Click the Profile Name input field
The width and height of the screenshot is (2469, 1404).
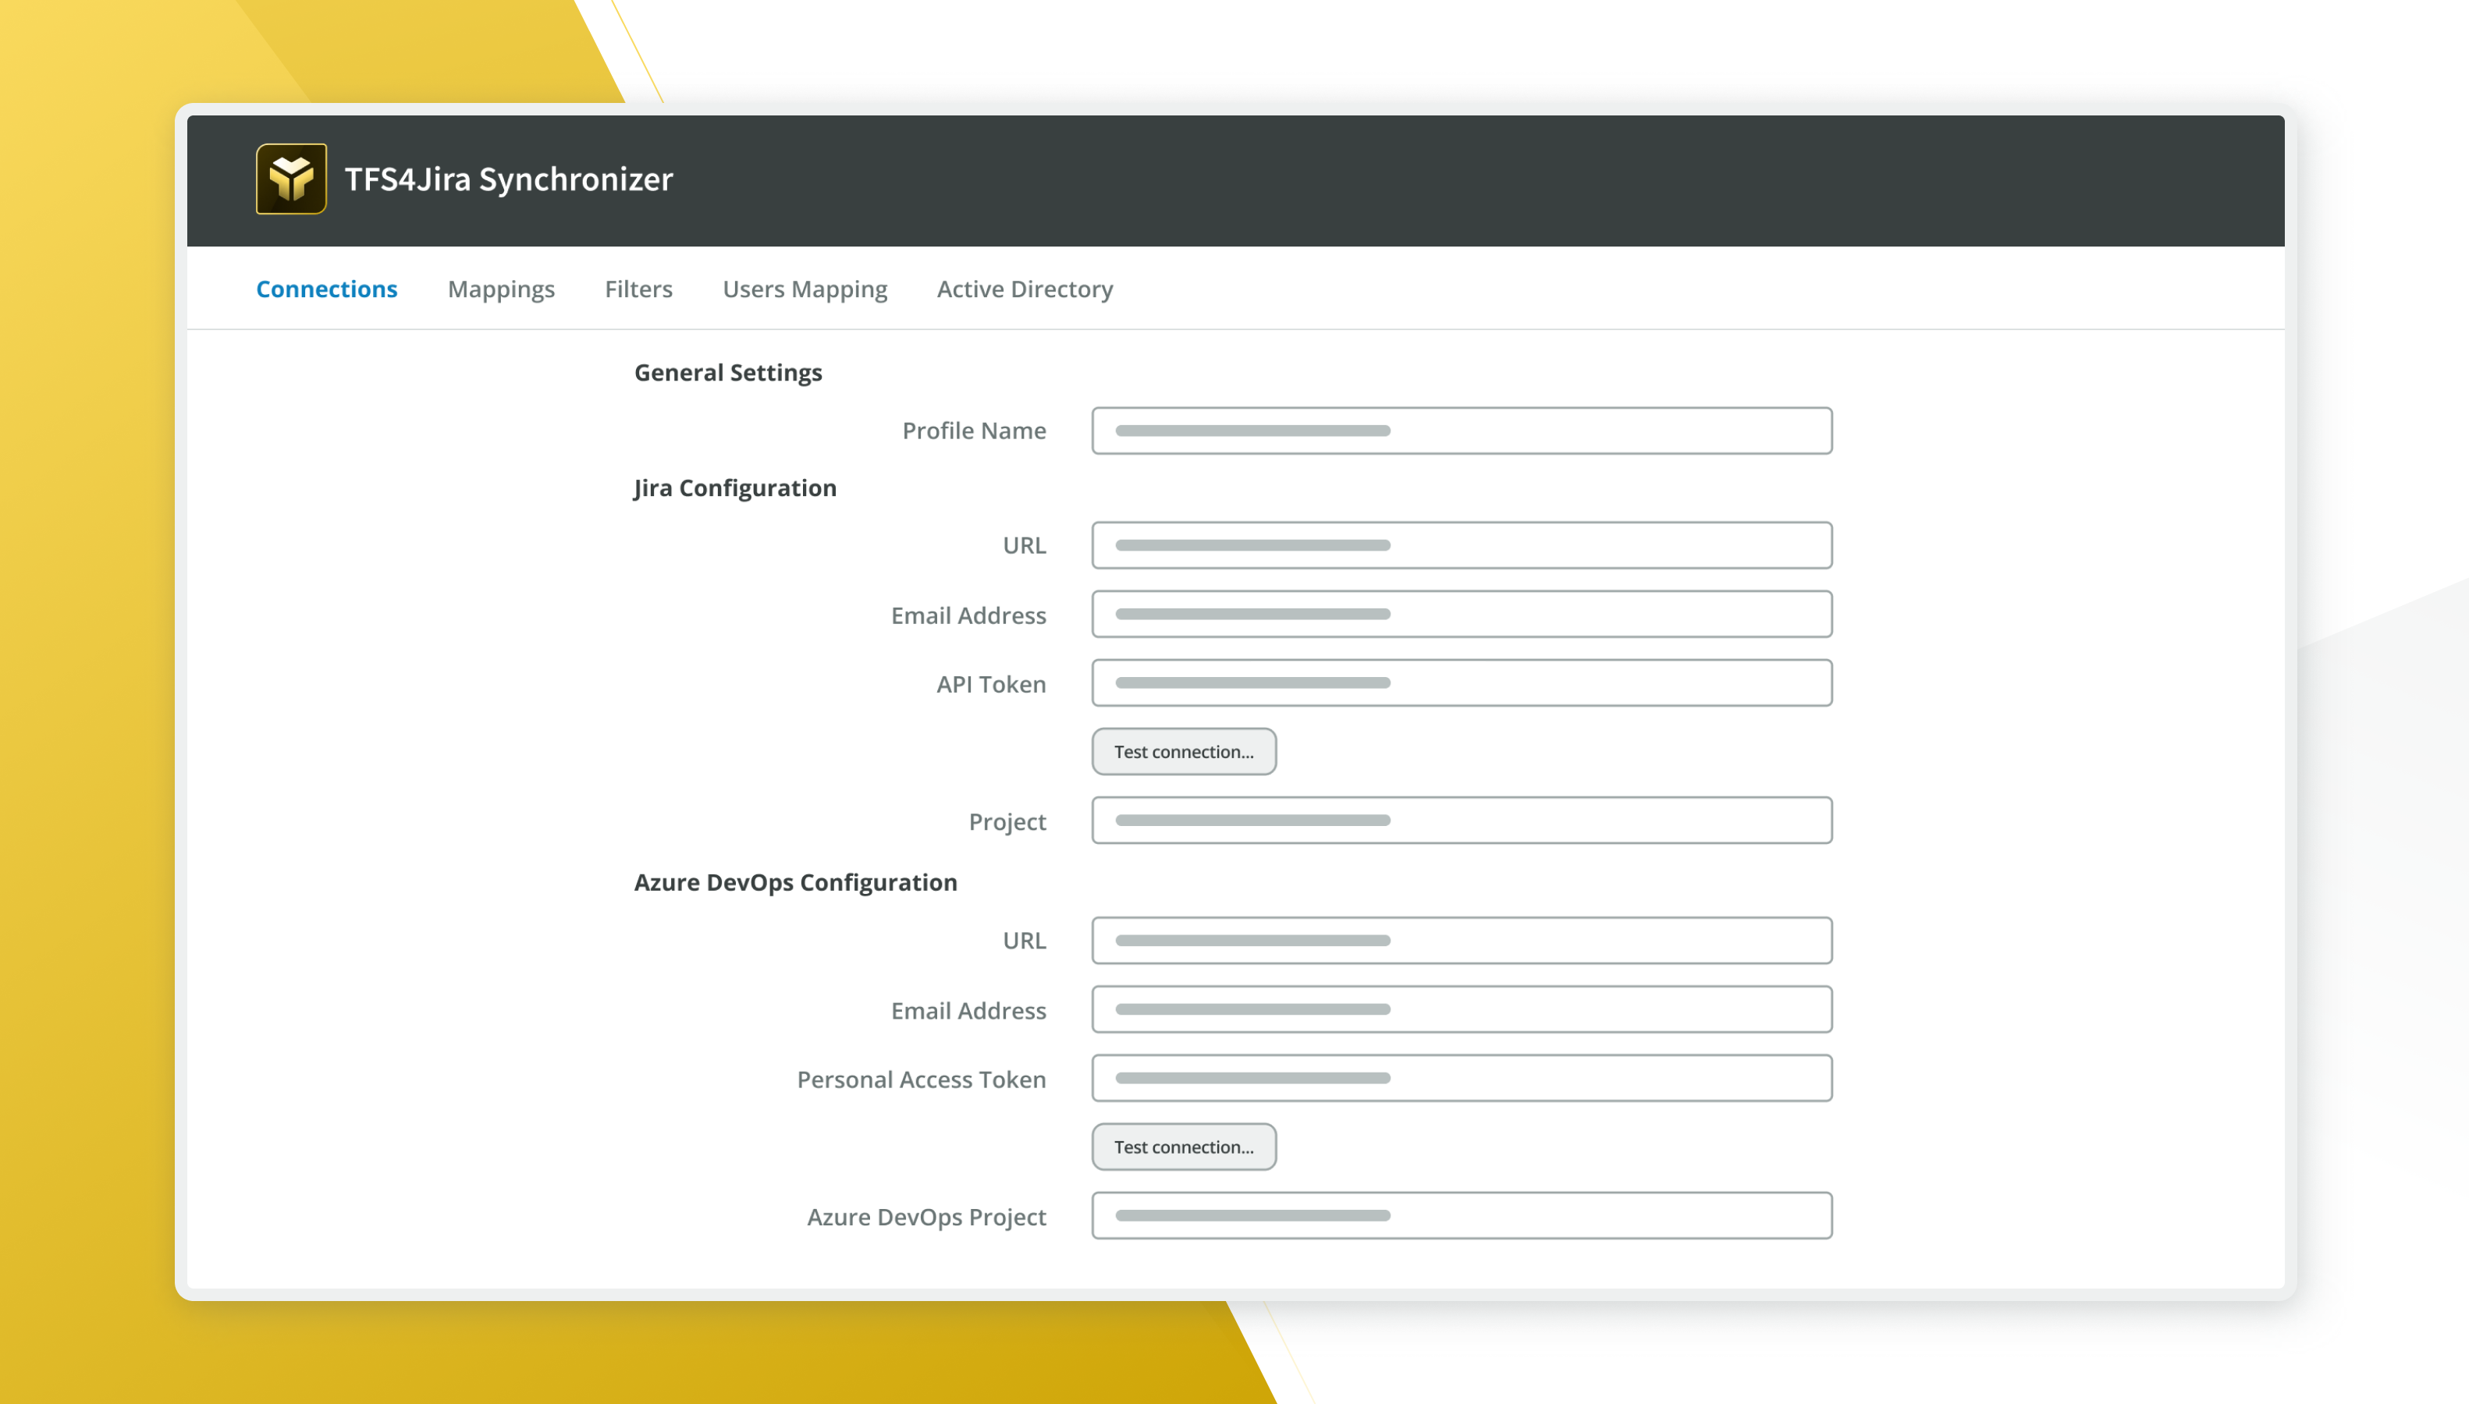(x=1461, y=431)
